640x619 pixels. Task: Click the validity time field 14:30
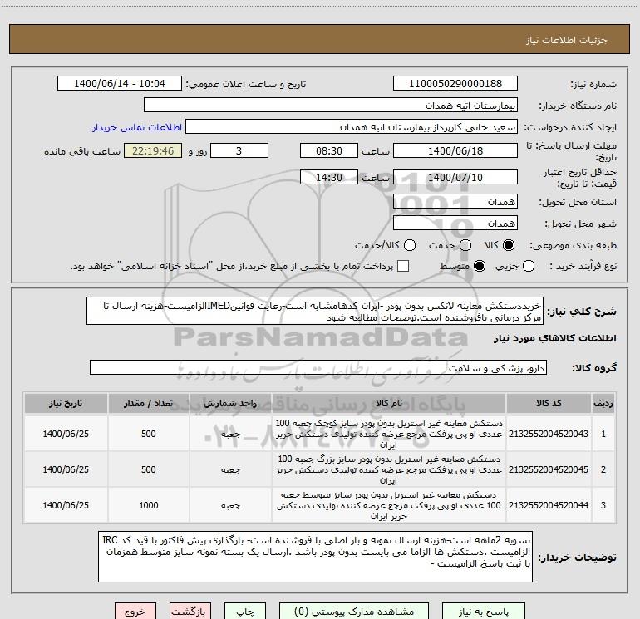point(329,177)
